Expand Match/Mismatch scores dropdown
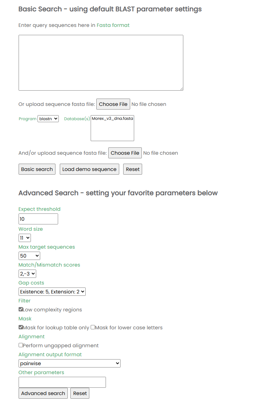Screen dimensions: 263x407 pyautogui.click(x=27, y=274)
